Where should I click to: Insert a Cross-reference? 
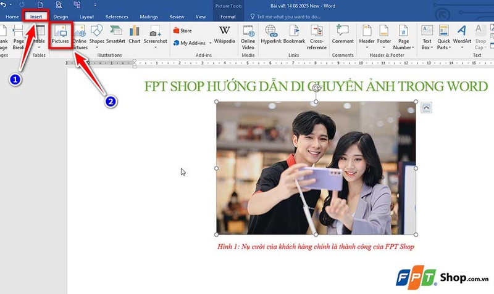[317, 38]
